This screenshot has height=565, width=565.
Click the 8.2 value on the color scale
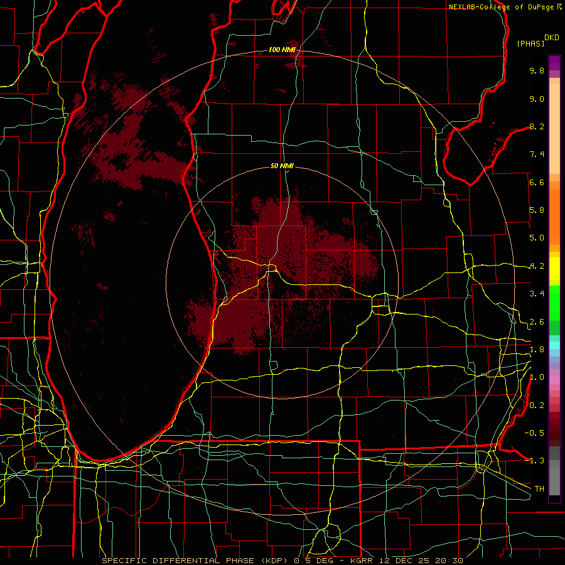click(x=537, y=126)
